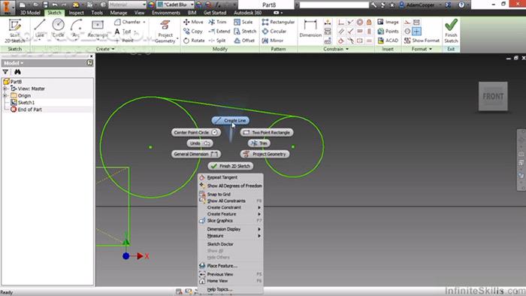Click the Text tool in Create
The image size is (526, 296).
122,32
